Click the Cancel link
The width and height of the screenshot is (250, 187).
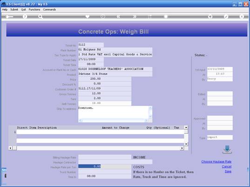(x=227, y=167)
